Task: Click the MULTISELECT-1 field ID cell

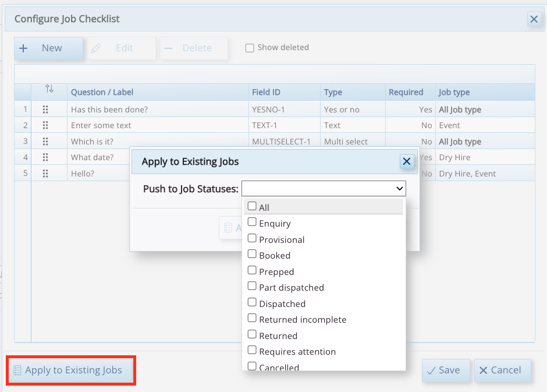Action: (x=285, y=141)
